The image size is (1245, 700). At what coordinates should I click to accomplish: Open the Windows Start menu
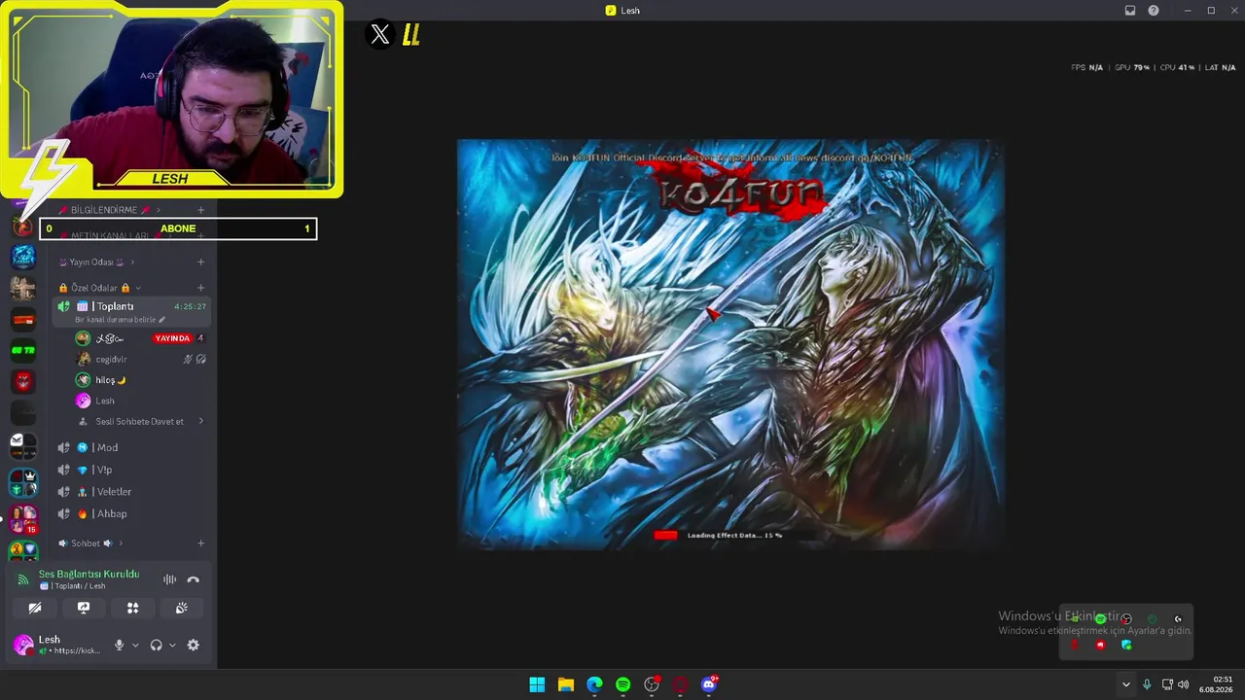(x=537, y=684)
